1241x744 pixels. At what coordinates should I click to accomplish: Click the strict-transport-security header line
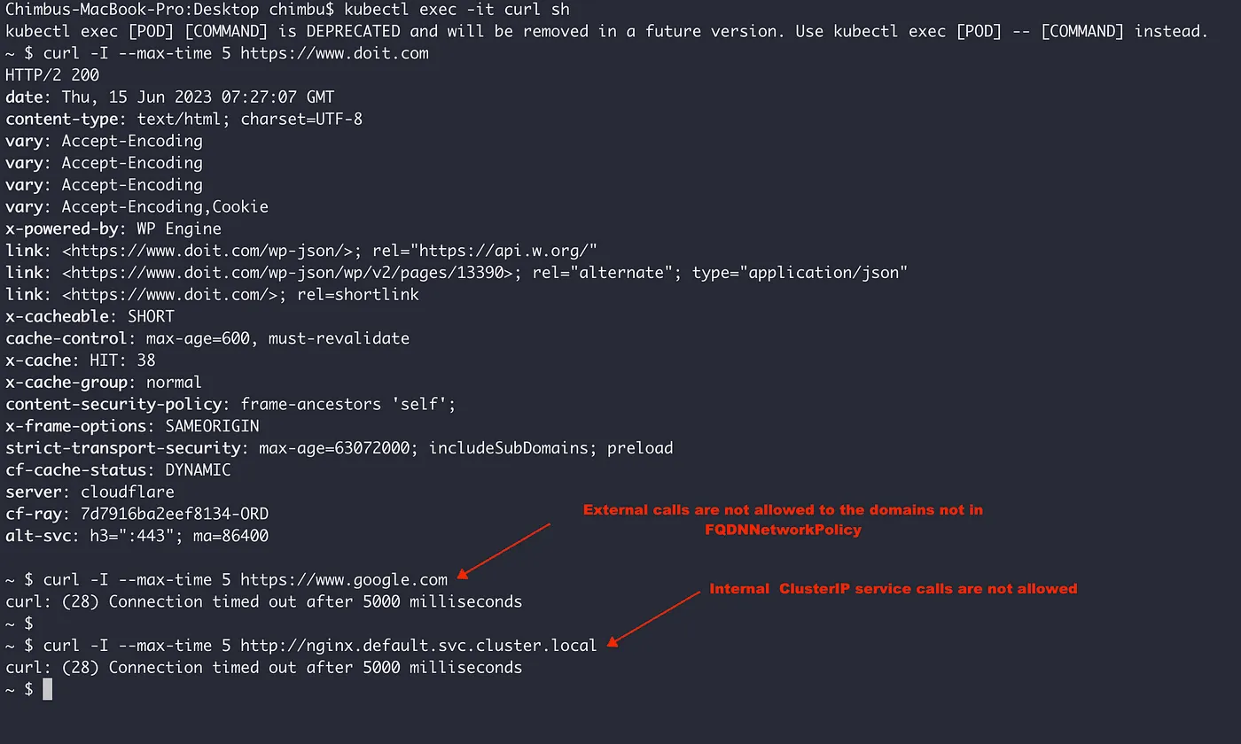tap(340, 448)
